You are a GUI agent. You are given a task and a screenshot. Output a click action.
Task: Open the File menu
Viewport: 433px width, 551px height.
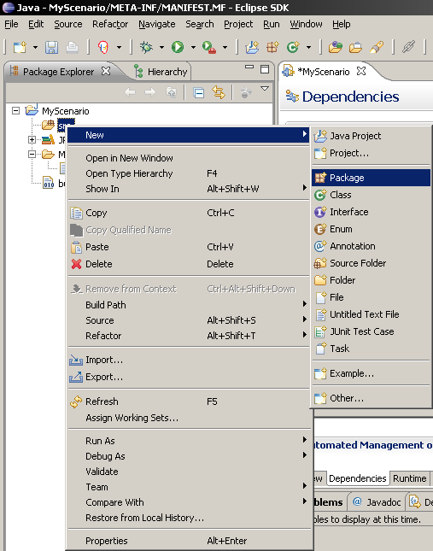coord(11,24)
